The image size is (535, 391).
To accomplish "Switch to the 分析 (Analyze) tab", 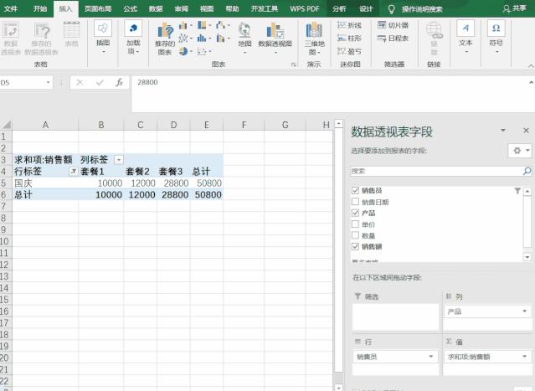I will (339, 9).
